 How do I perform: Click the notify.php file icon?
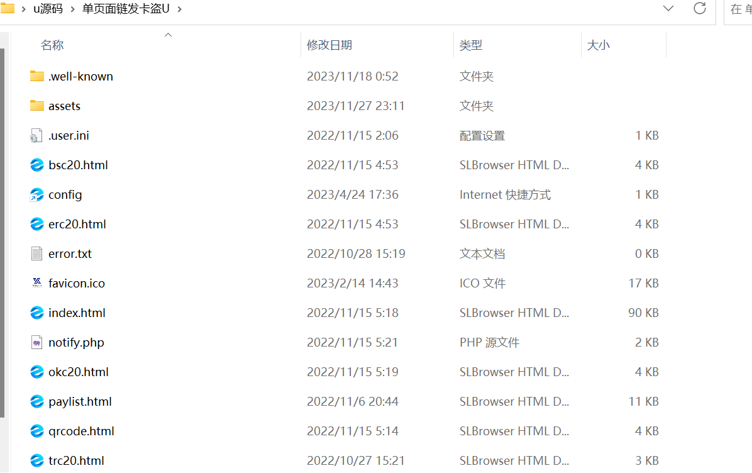[36, 343]
